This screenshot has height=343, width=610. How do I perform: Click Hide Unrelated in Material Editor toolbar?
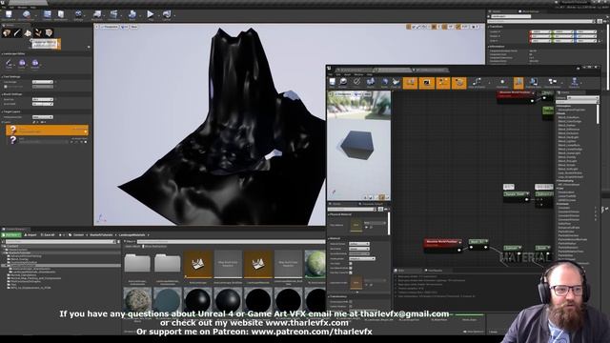click(477, 83)
